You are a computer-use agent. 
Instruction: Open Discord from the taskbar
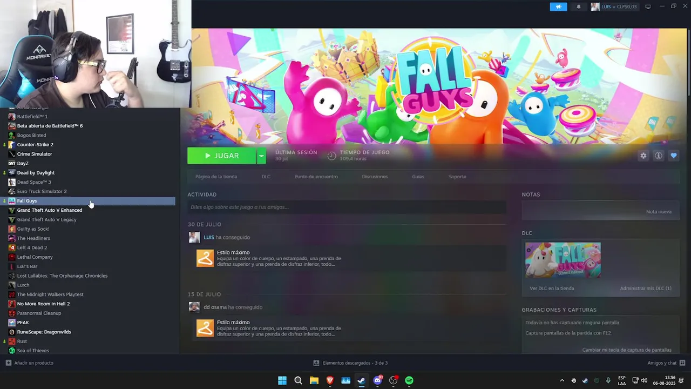[377, 380]
